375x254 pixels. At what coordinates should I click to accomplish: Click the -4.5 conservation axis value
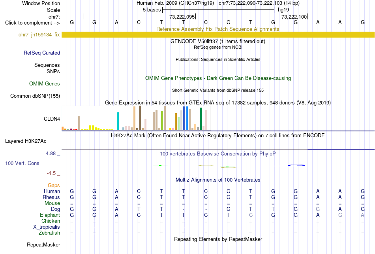click(x=51, y=173)
